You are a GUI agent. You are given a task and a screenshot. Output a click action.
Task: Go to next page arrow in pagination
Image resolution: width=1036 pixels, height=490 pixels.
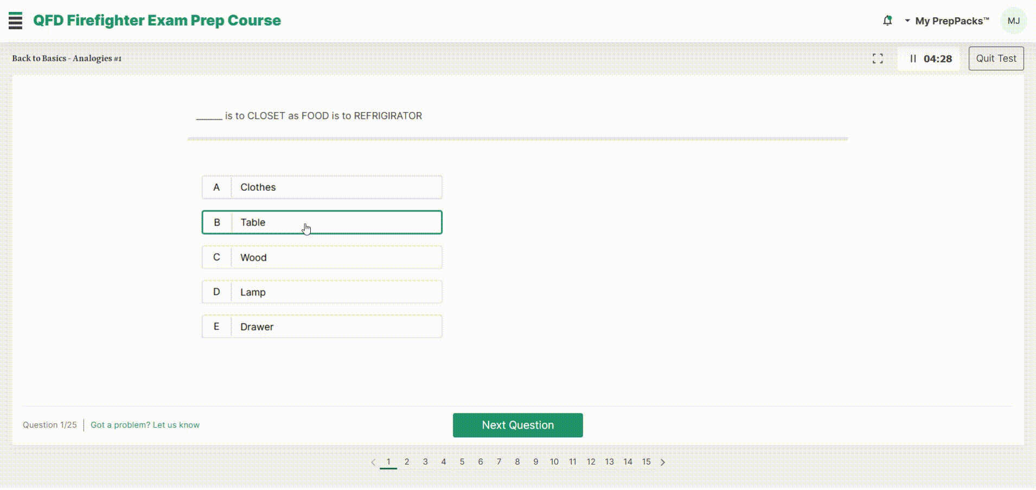663,462
